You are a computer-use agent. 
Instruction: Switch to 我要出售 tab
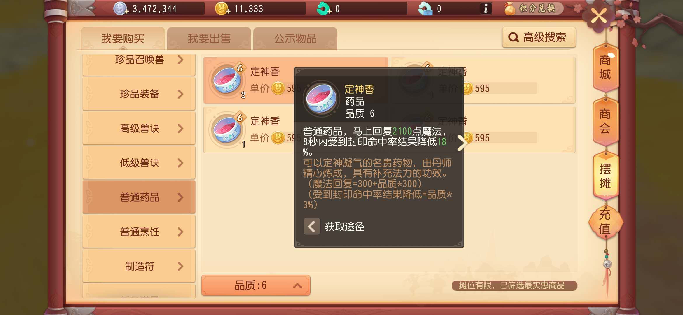point(209,38)
